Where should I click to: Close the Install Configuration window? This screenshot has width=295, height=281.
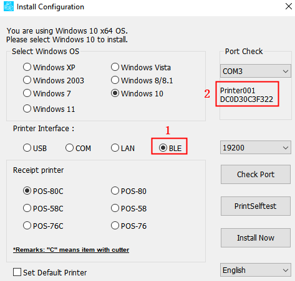coord(289,6)
